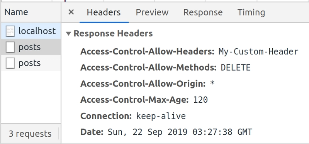
Task: Close the request details panel
Action: [x=71, y=12]
